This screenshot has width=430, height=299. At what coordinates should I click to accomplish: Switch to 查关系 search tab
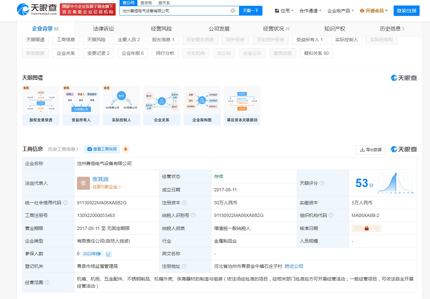(164, 3)
